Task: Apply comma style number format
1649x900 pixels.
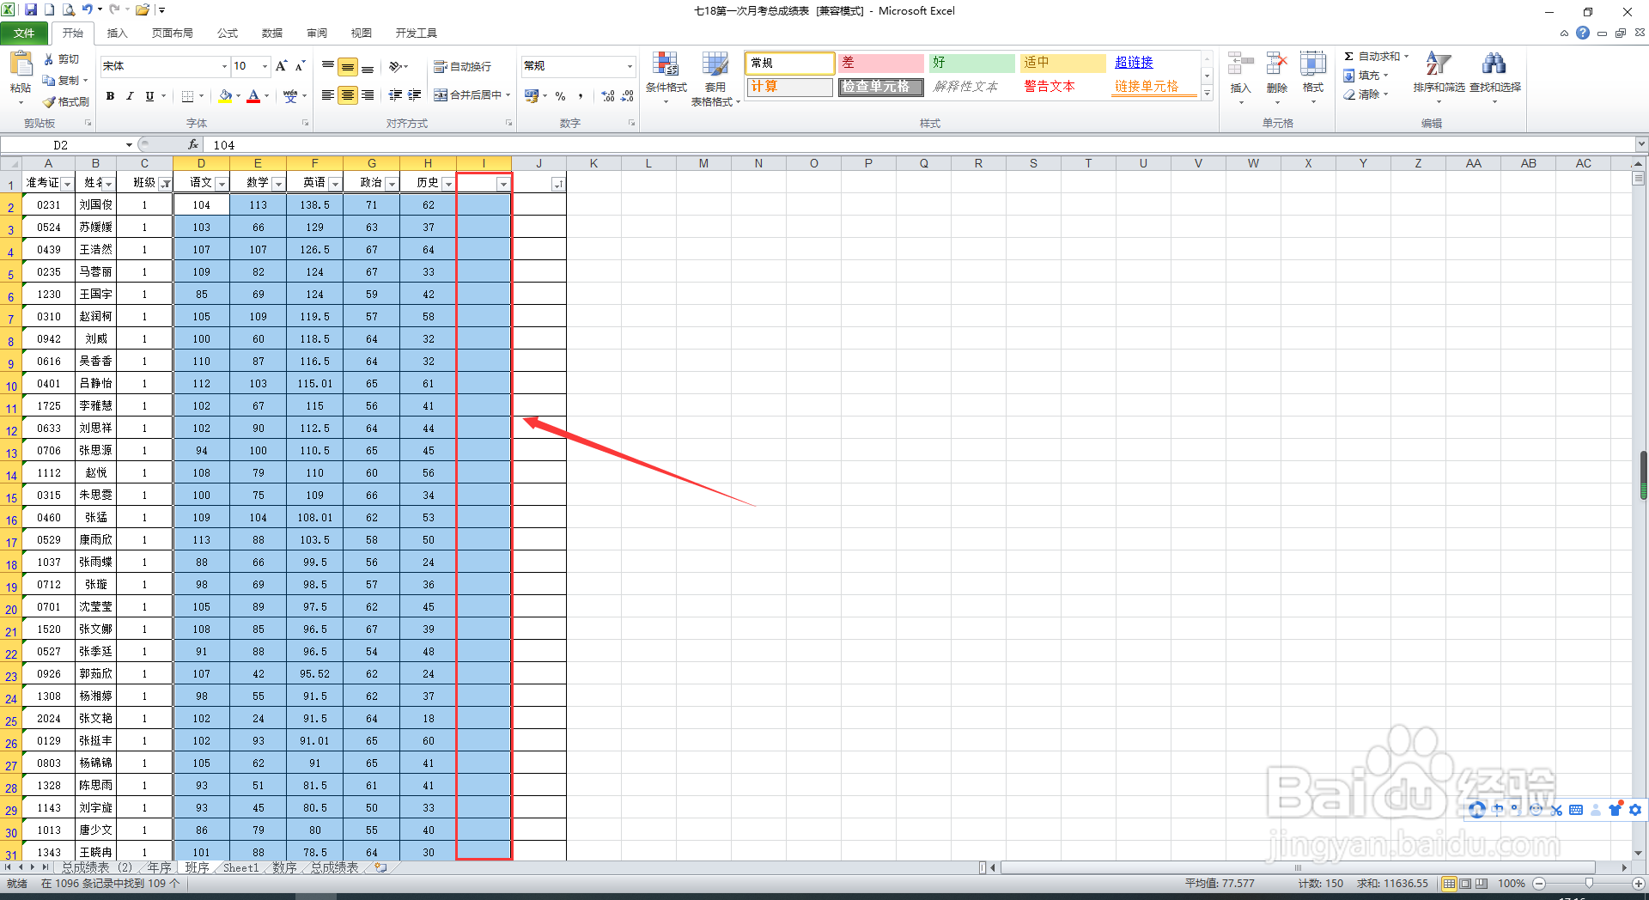Action: (x=581, y=96)
